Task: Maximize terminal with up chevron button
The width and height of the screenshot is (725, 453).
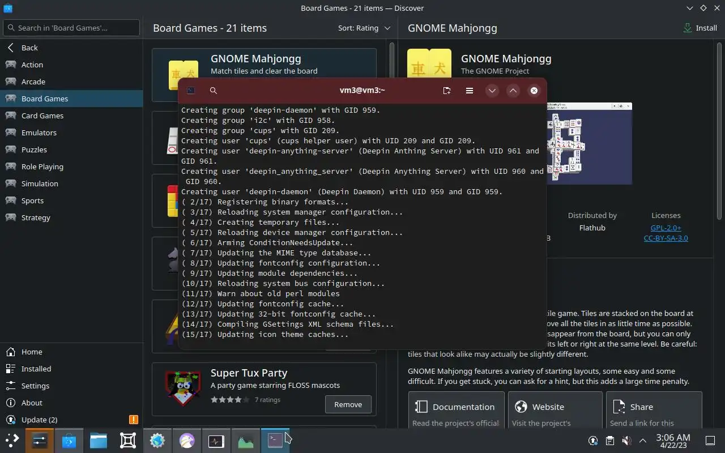Action: click(x=513, y=91)
